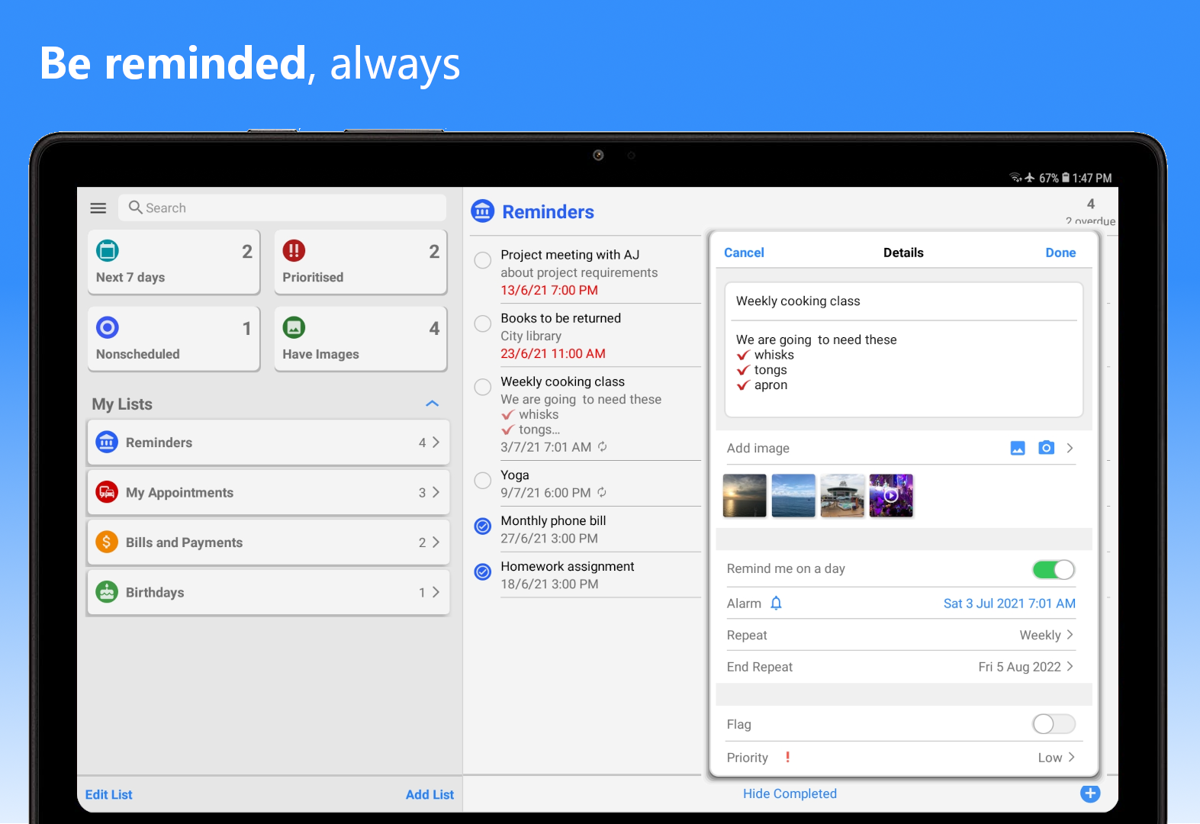Open the Priority Low selector
Screen dimensions: 1200x824
coord(1055,758)
